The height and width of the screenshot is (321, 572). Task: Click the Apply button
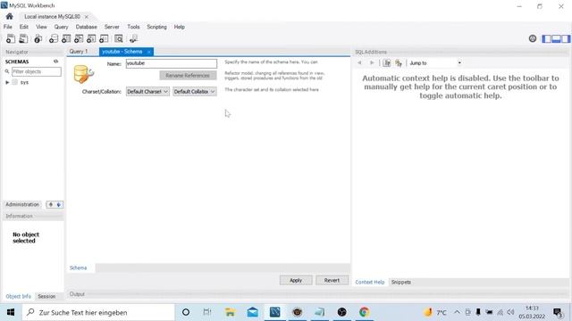point(296,280)
